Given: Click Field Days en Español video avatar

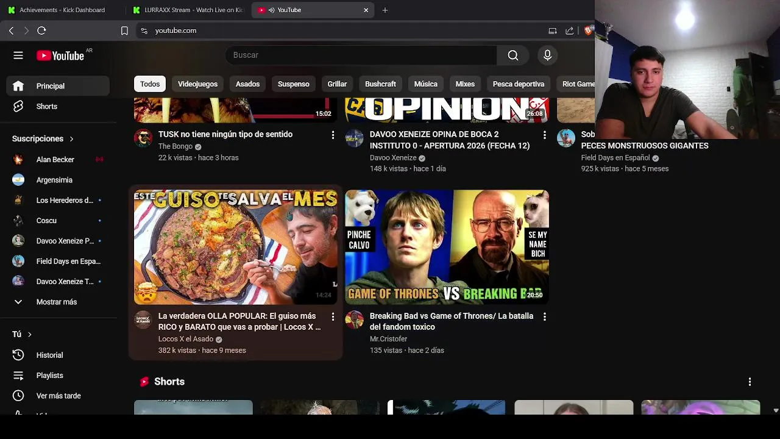Looking at the screenshot, I should click(x=565, y=138).
